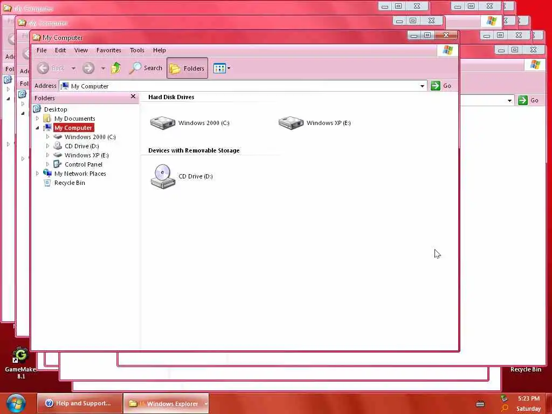This screenshot has height=414, width=552.
Task: Click Go button in background Explorer window
Action: pos(528,100)
